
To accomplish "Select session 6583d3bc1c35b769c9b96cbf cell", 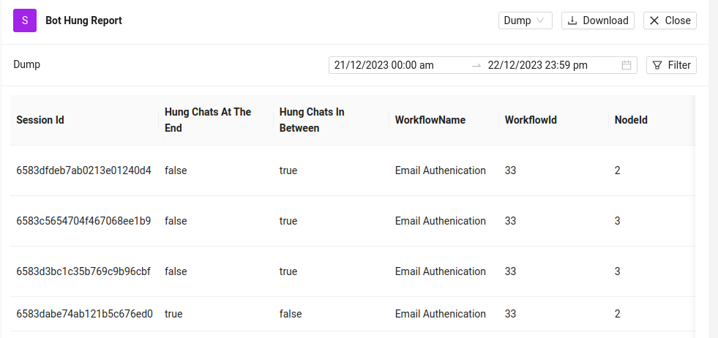I will click(x=83, y=271).
